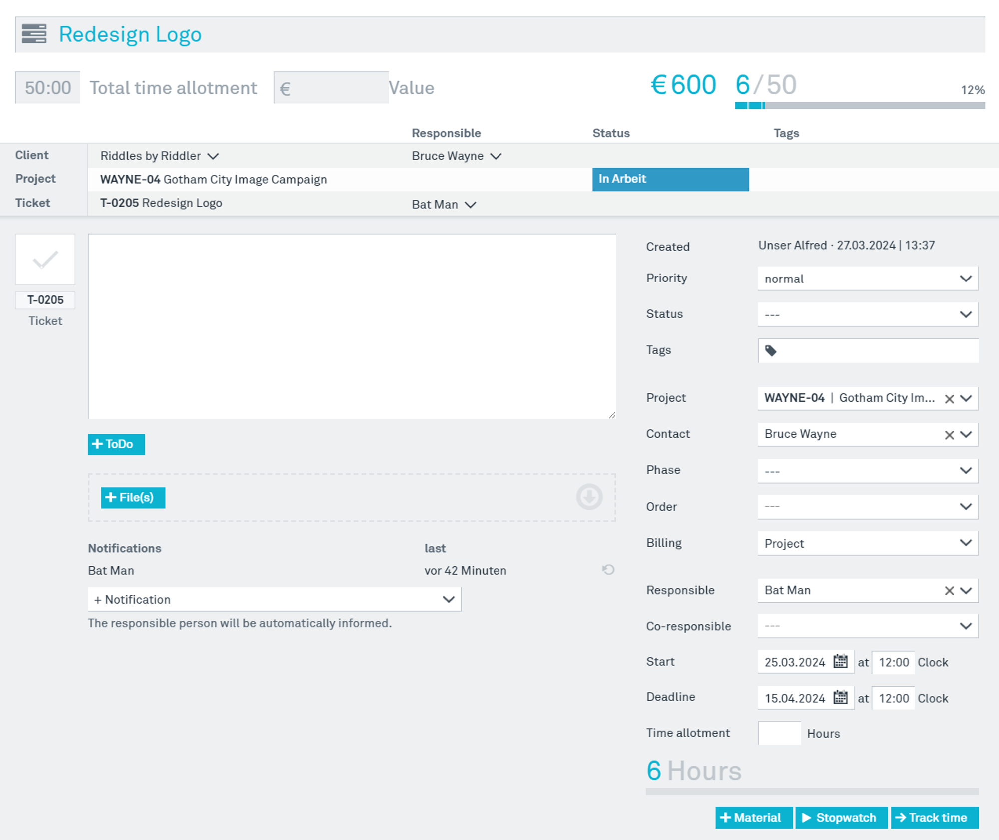Click the 6 Hours progress bar at bottom
The image size is (999, 840).
pos(812,791)
